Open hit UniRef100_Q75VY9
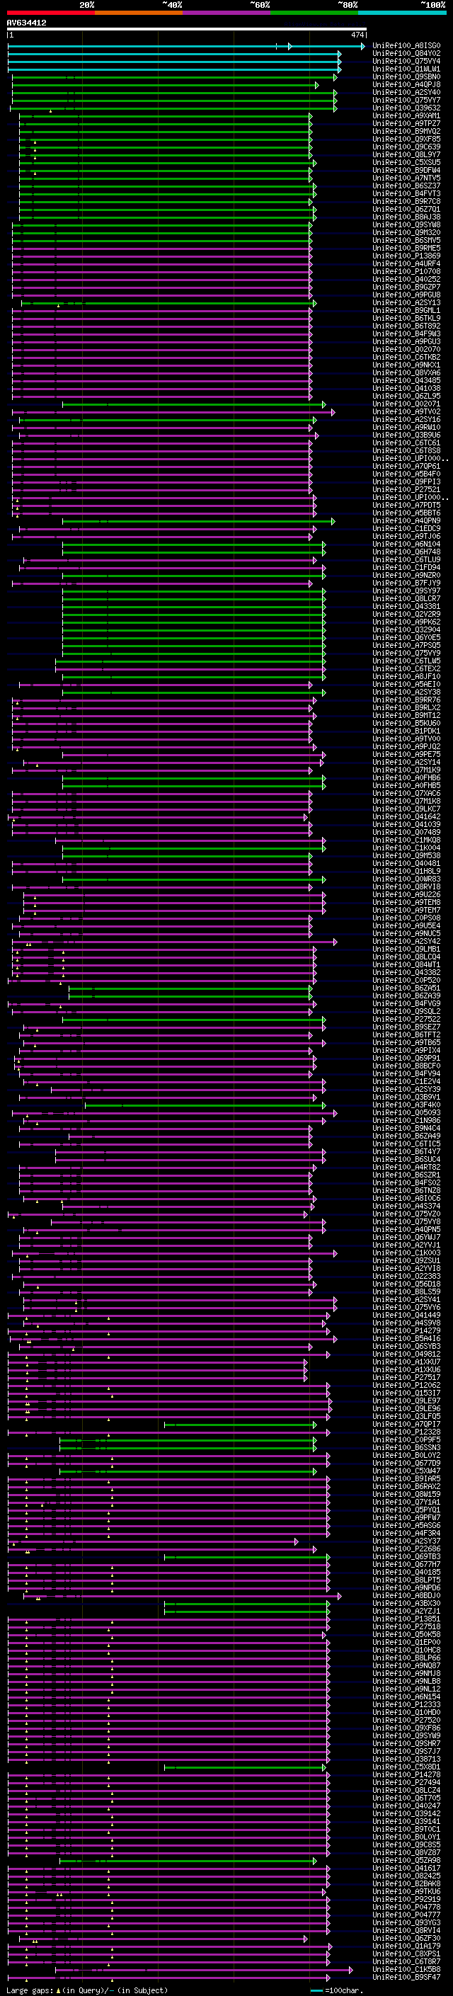 (406, 654)
